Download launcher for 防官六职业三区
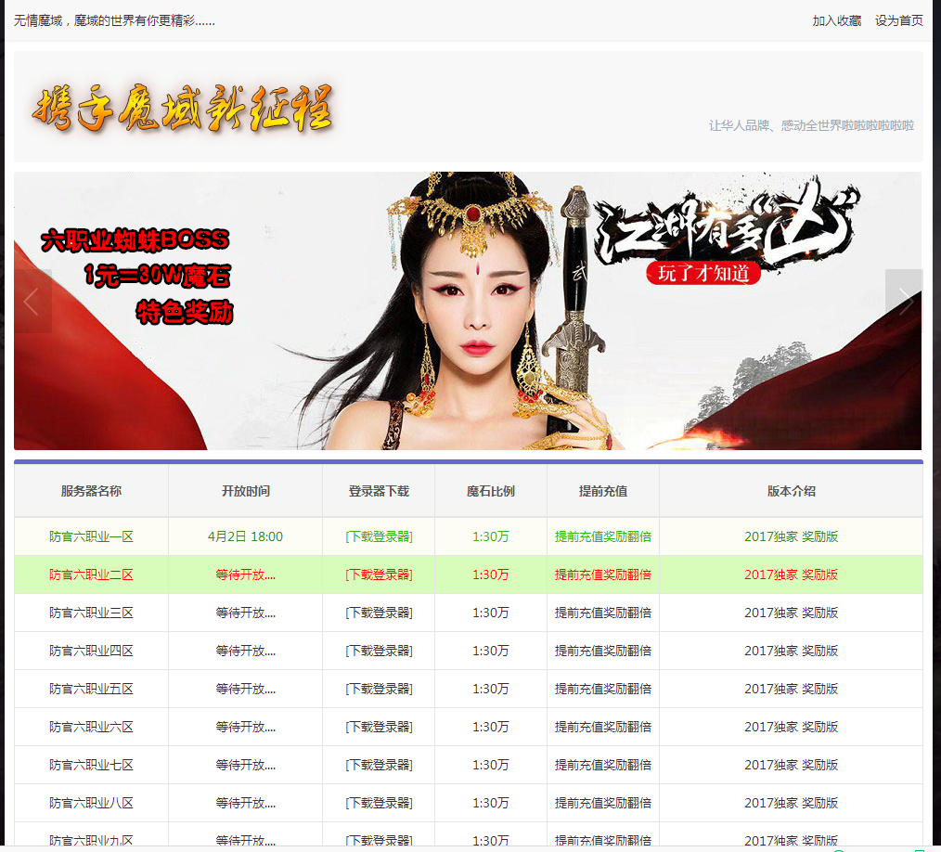Screen dimensions: 941x852 379,613
